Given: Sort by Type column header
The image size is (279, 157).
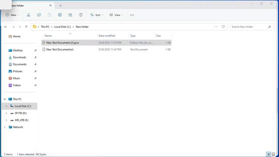Looking at the screenshot, I should (133, 36).
